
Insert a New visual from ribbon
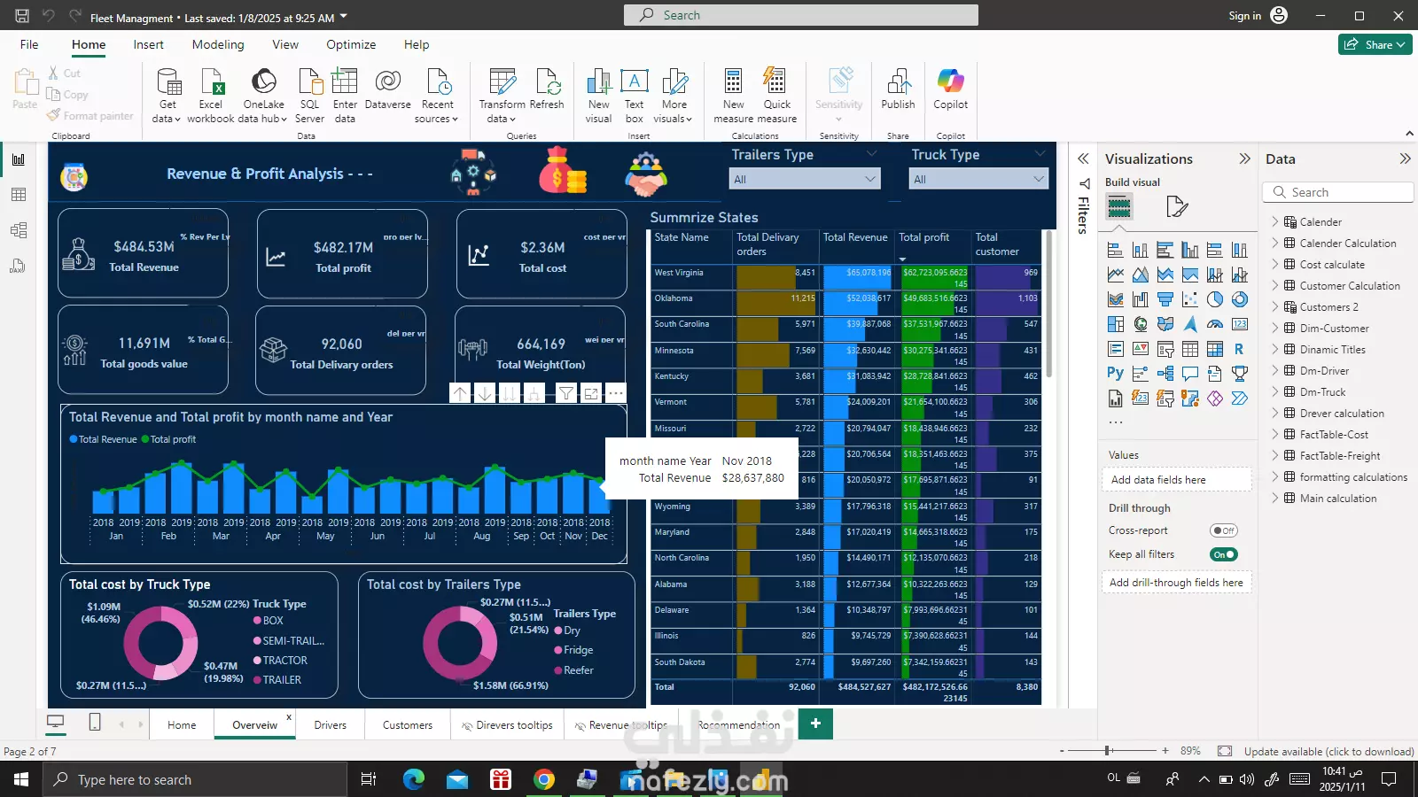[598, 96]
